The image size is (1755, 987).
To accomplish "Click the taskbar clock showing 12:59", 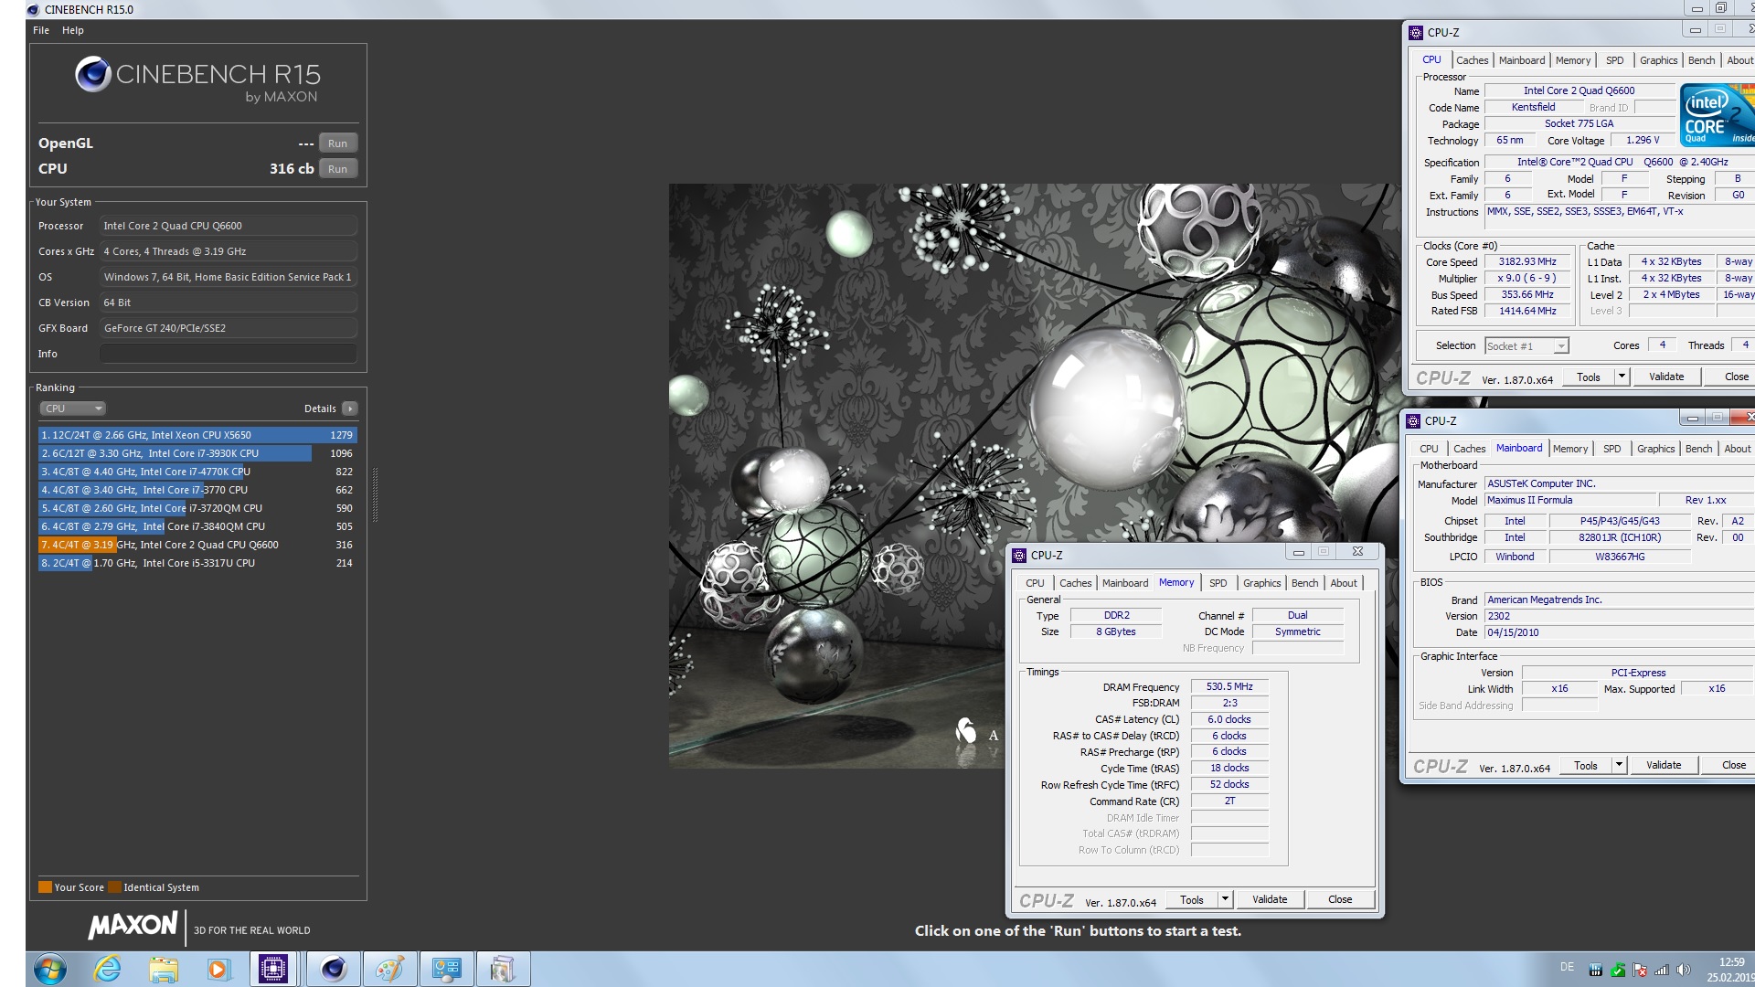I will pyautogui.click(x=1730, y=962).
